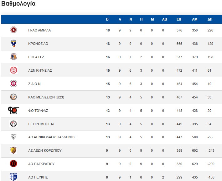Viewport: 222px width, 181px height.
Task: Click the ΕΠ column header
Action: pos(179,19)
